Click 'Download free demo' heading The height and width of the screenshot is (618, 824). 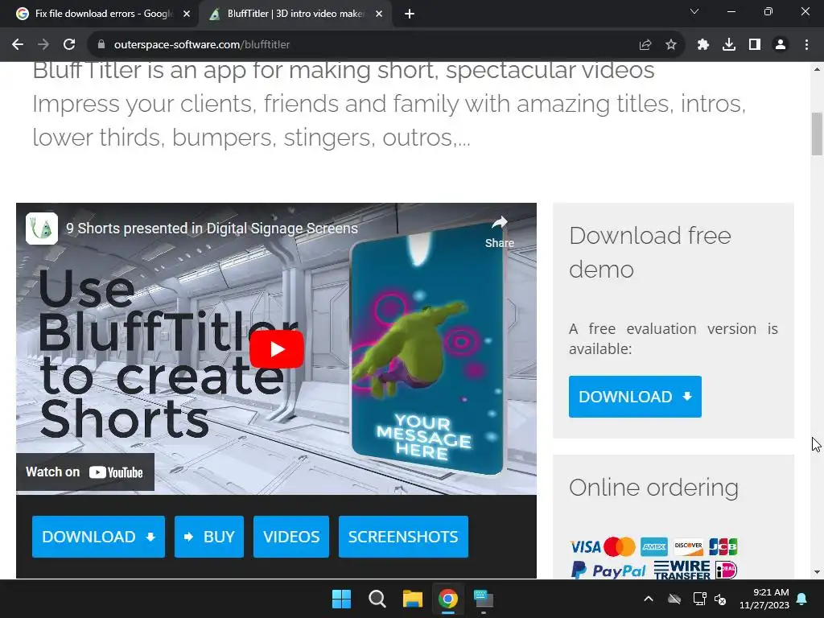(x=649, y=252)
